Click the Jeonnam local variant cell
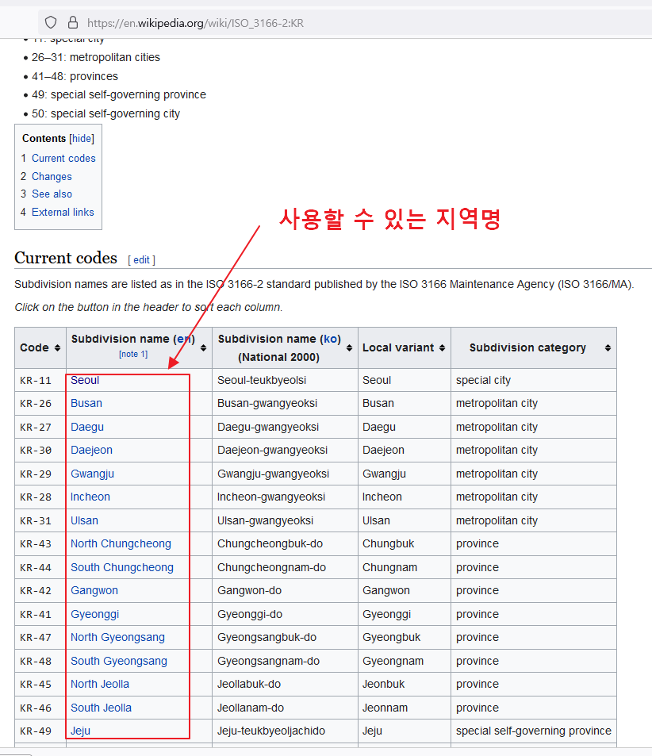The width and height of the screenshot is (652, 756). tap(404, 708)
